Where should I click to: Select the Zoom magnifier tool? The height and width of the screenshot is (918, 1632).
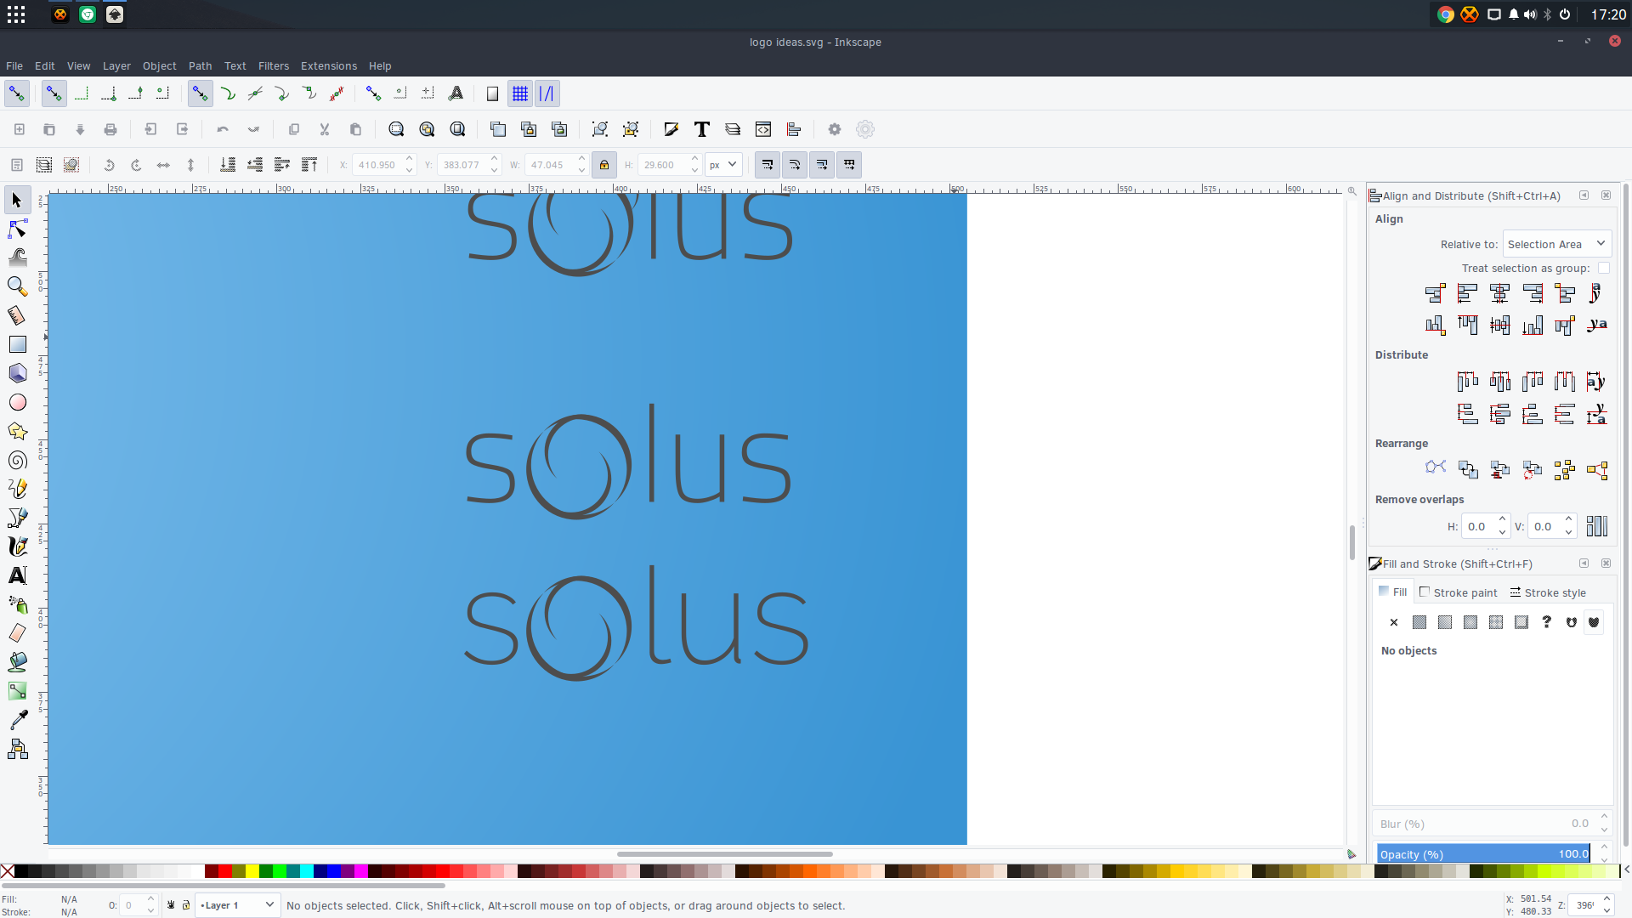(x=17, y=286)
